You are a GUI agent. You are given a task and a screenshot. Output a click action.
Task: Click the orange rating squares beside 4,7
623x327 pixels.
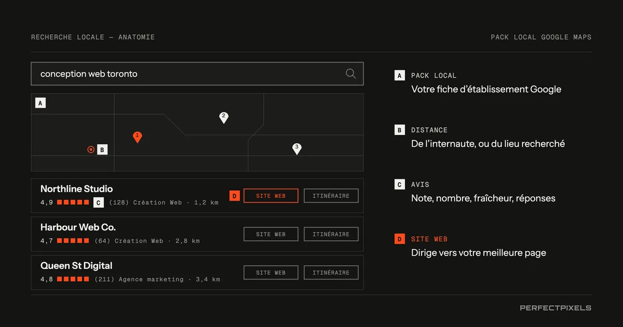pos(73,241)
